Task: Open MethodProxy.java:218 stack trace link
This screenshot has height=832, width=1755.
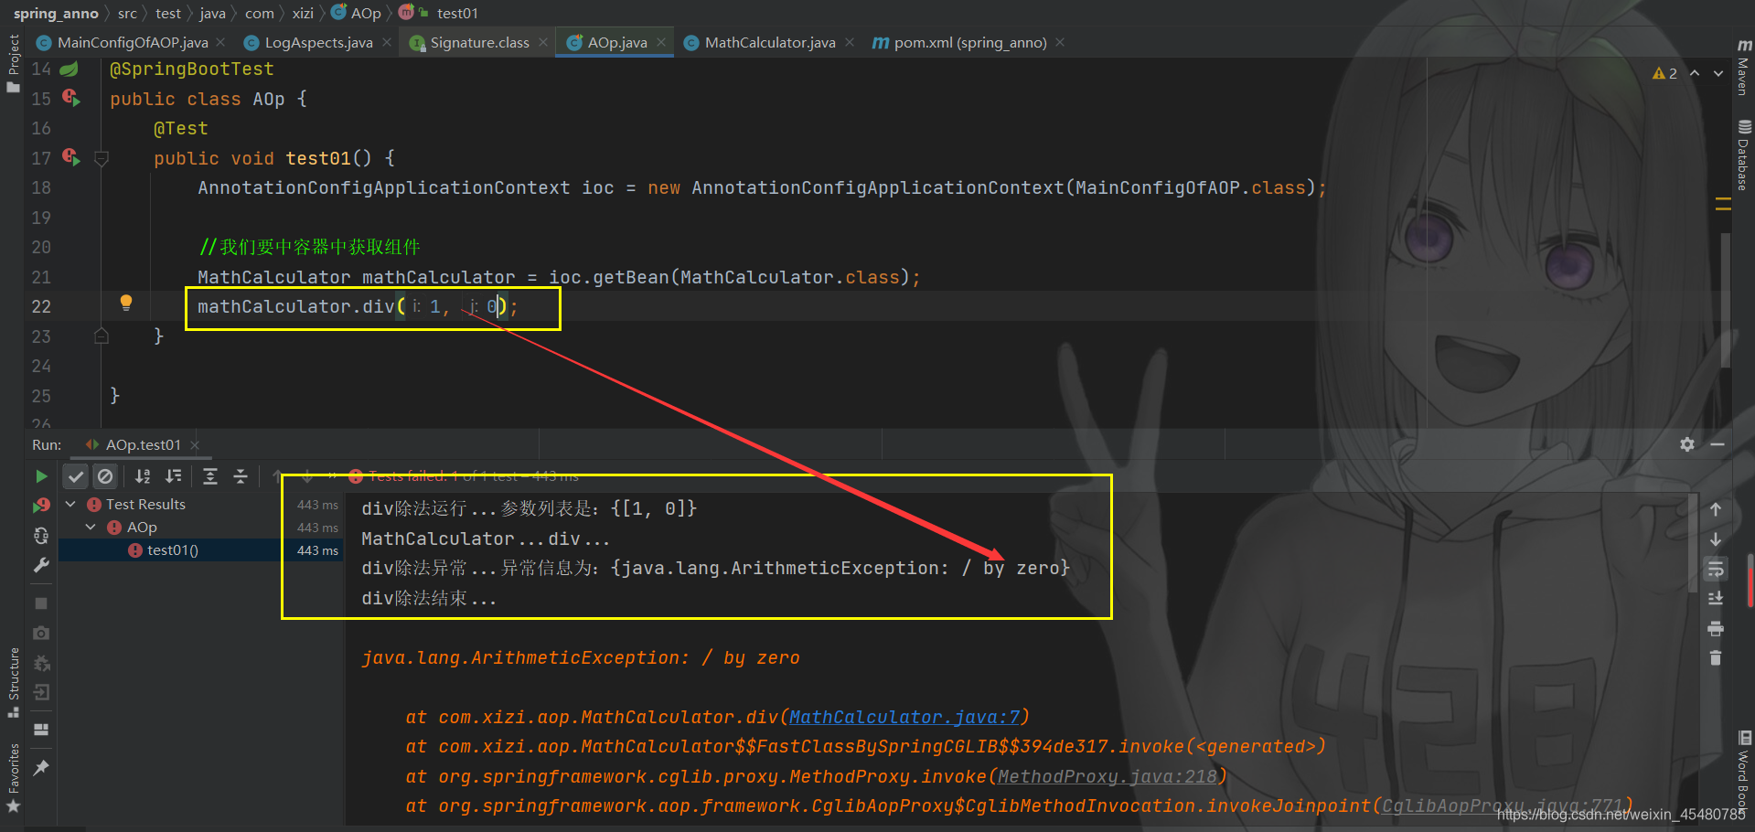Action: coord(1107,777)
